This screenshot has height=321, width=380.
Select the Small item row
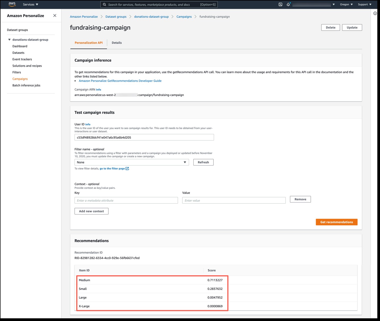click(216, 289)
